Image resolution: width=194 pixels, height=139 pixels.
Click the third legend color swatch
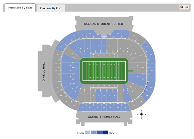99,133
